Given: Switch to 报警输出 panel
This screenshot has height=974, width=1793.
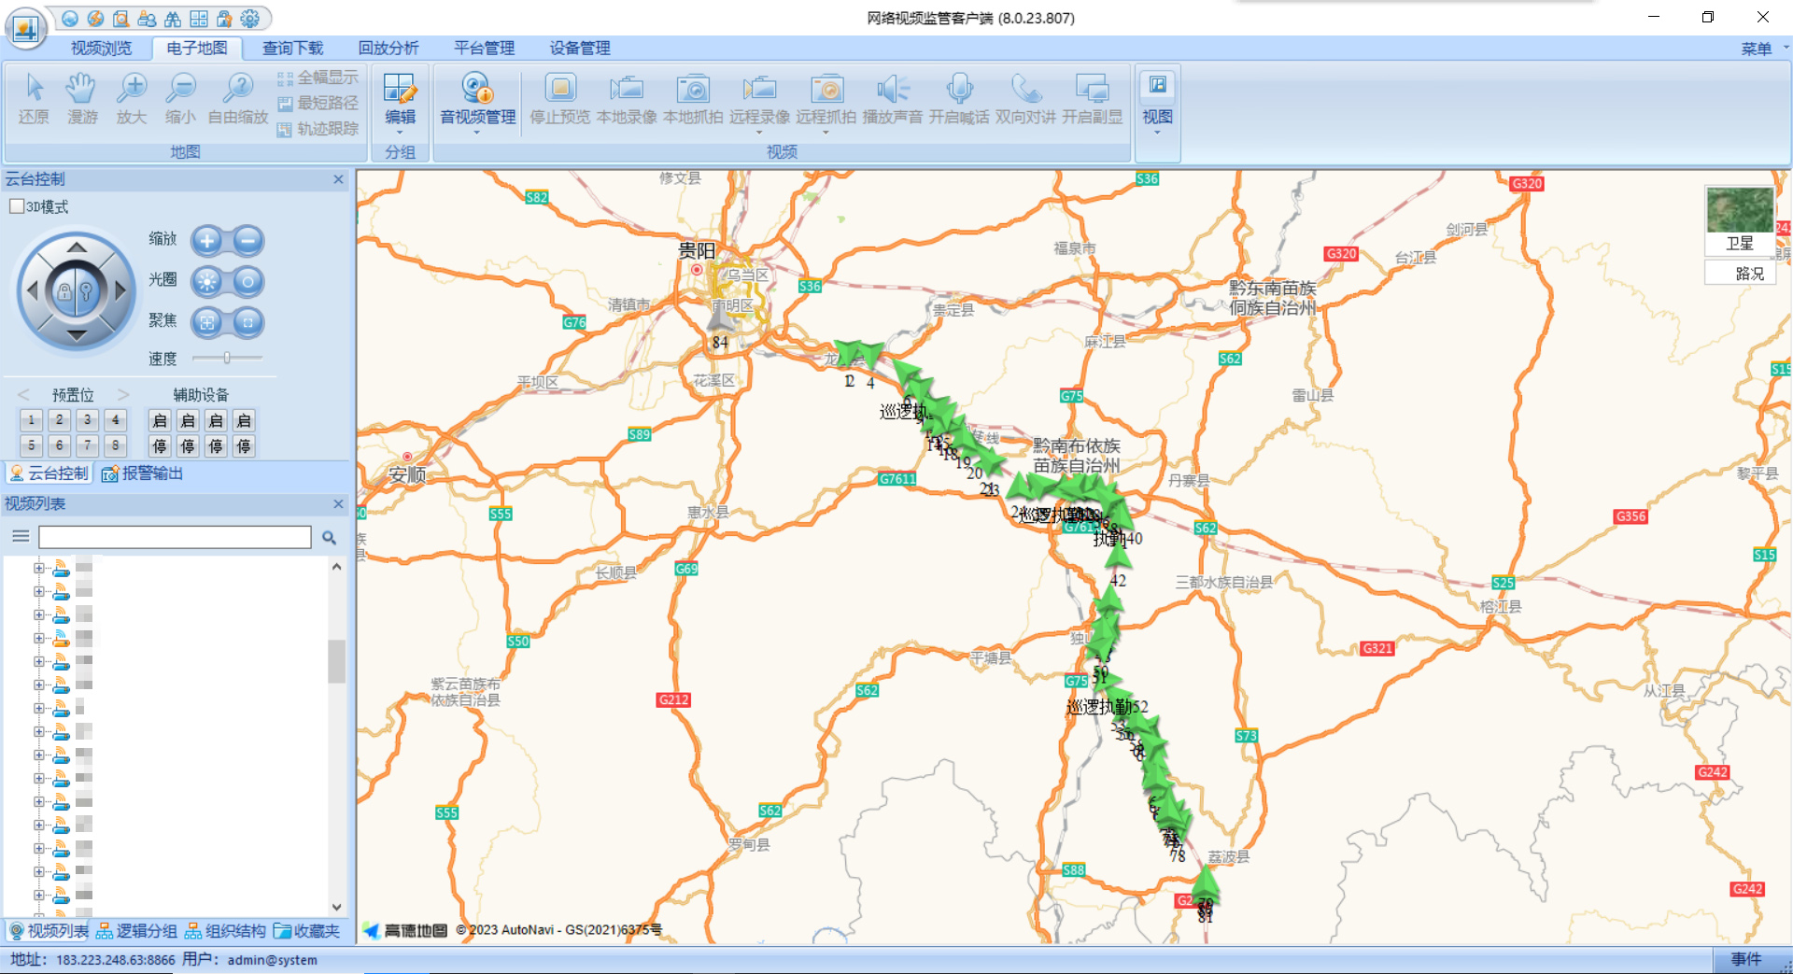Looking at the screenshot, I should (x=143, y=473).
